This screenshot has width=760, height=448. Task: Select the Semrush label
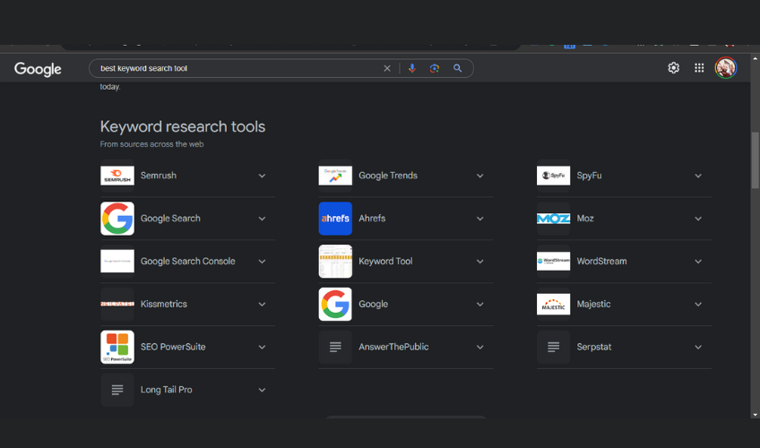(x=159, y=176)
